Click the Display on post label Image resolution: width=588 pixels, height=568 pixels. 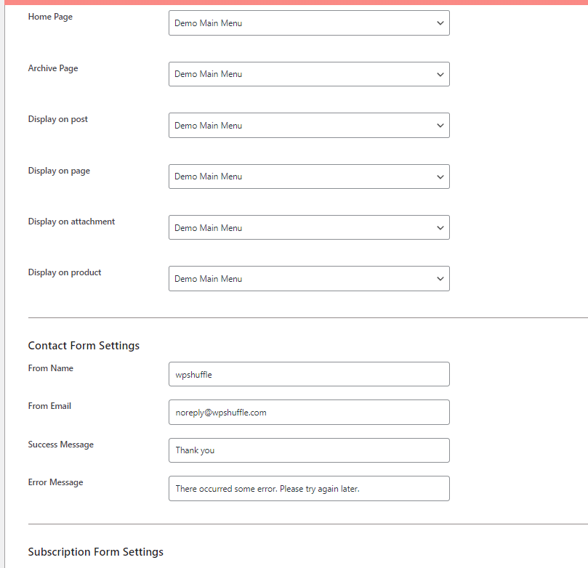(58, 119)
